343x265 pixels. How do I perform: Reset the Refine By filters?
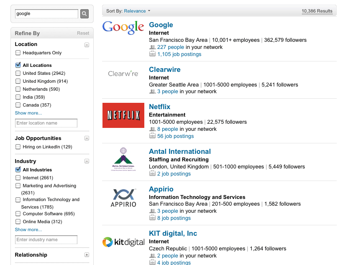click(83, 33)
